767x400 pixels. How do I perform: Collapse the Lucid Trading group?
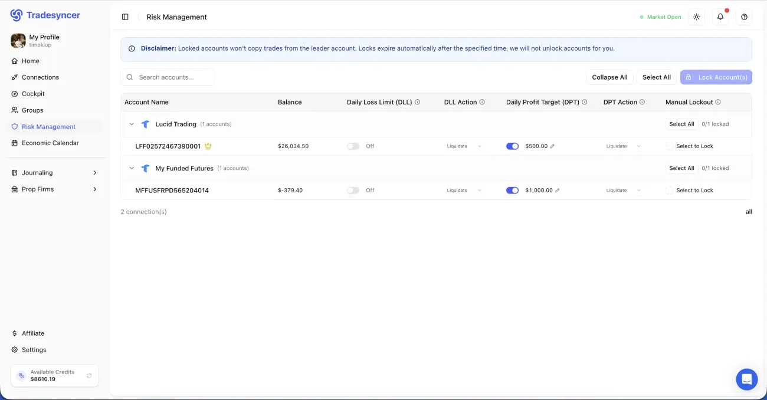click(x=132, y=124)
